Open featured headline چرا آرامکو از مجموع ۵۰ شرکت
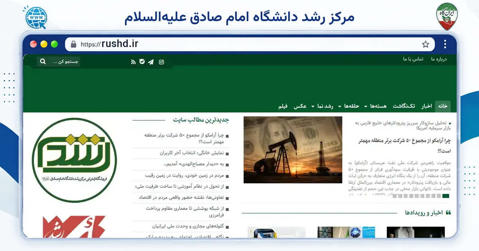 404,146
